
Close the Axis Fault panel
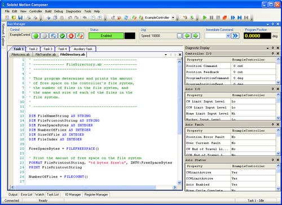coord(277,124)
